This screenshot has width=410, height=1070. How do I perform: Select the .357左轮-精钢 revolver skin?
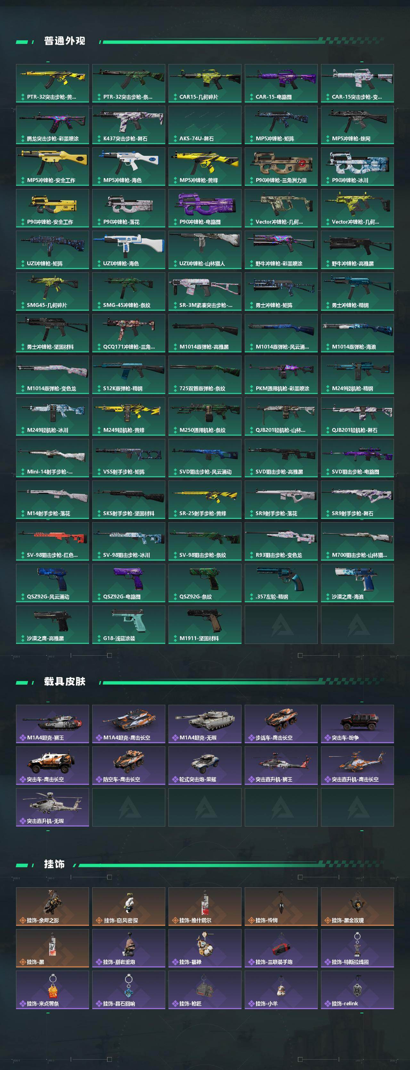click(x=281, y=583)
